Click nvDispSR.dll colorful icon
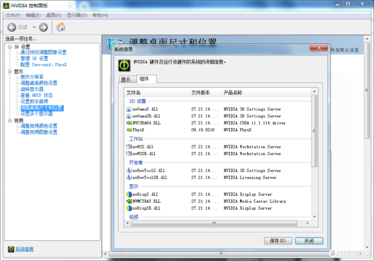This screenshot has height=261, width=374. click(x=129, y=208)
